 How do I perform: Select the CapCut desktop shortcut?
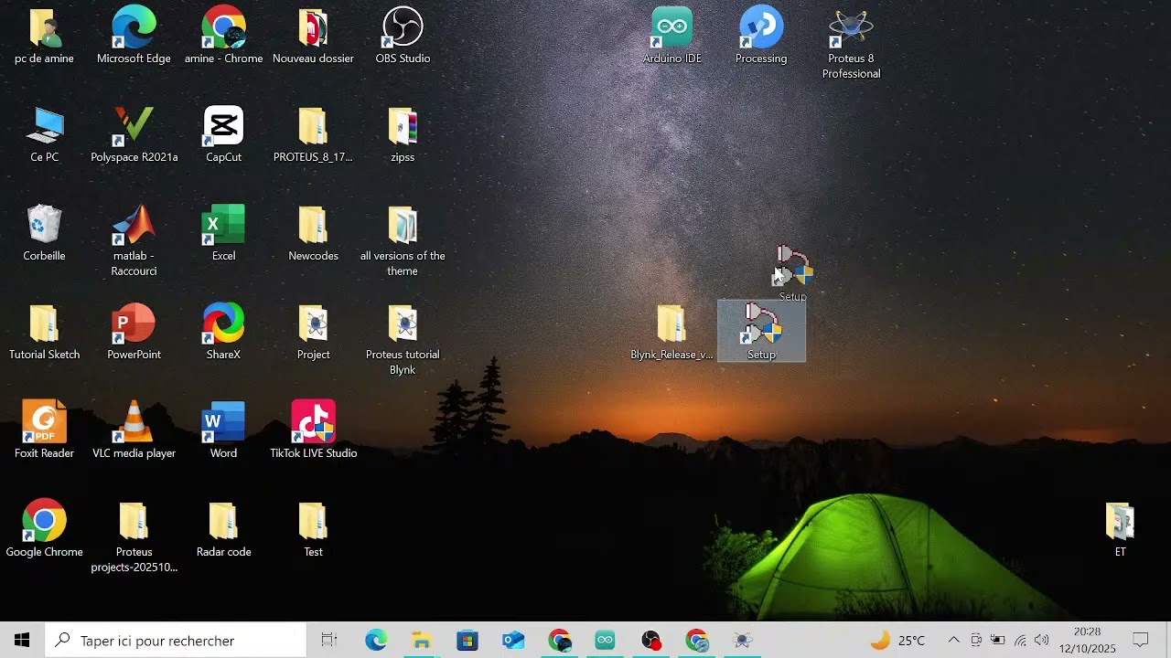[x=223, y=135]
